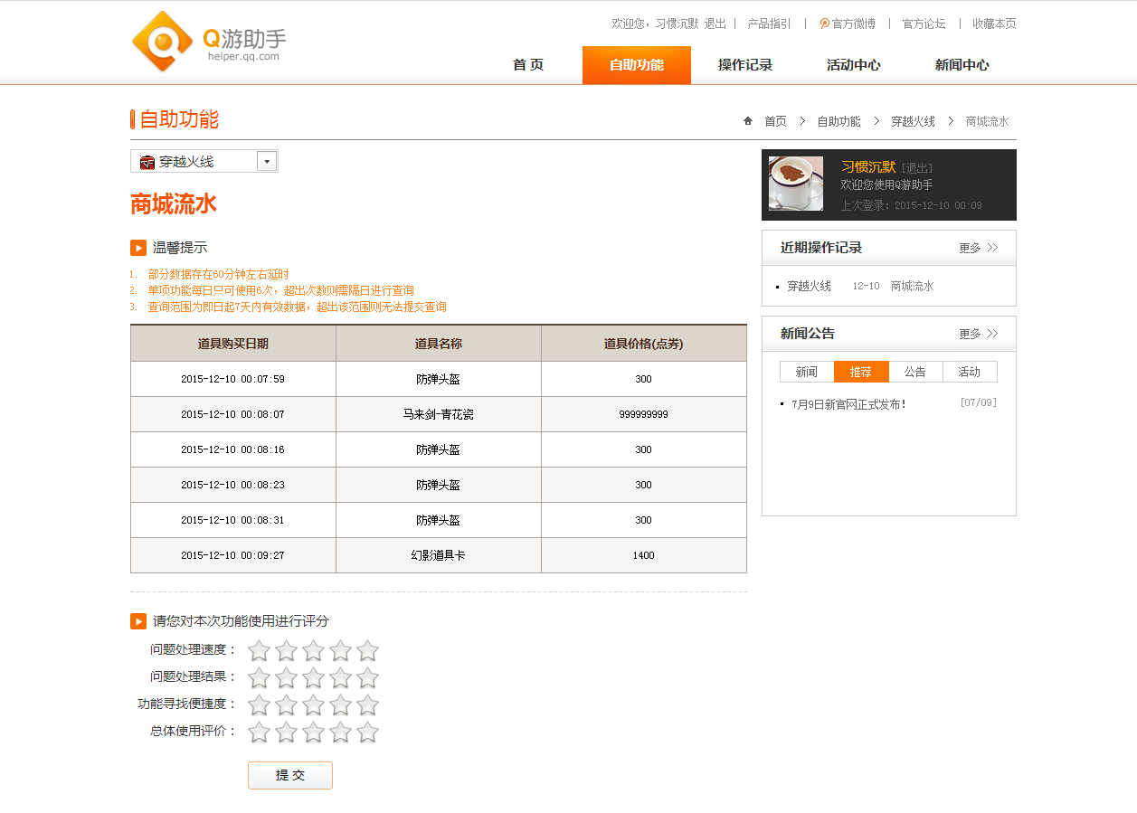Rate 问题处理结果 five stars
The width and height of the screenshot is (1137, 813).
coord(368,677)
